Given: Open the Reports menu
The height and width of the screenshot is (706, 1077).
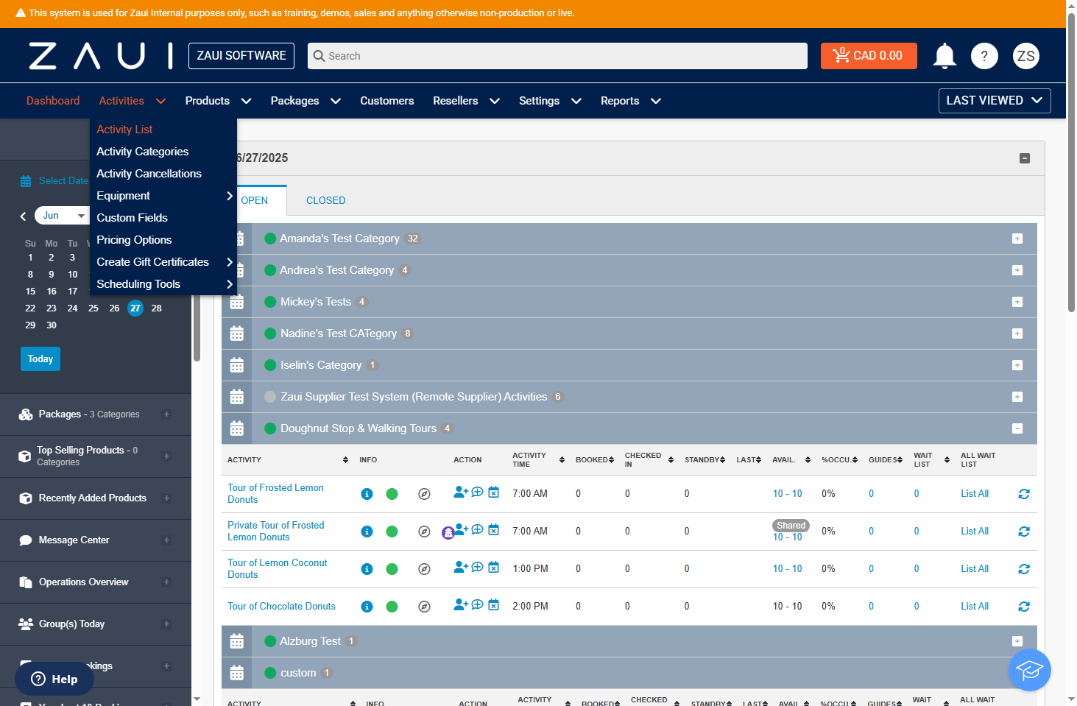Looking at the screenshot, I should [x=631, y=101].
